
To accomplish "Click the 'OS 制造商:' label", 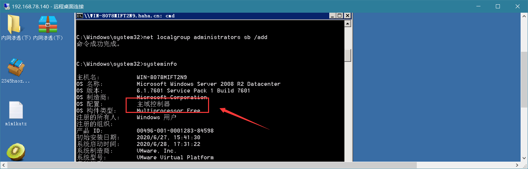I will [93, 97].
